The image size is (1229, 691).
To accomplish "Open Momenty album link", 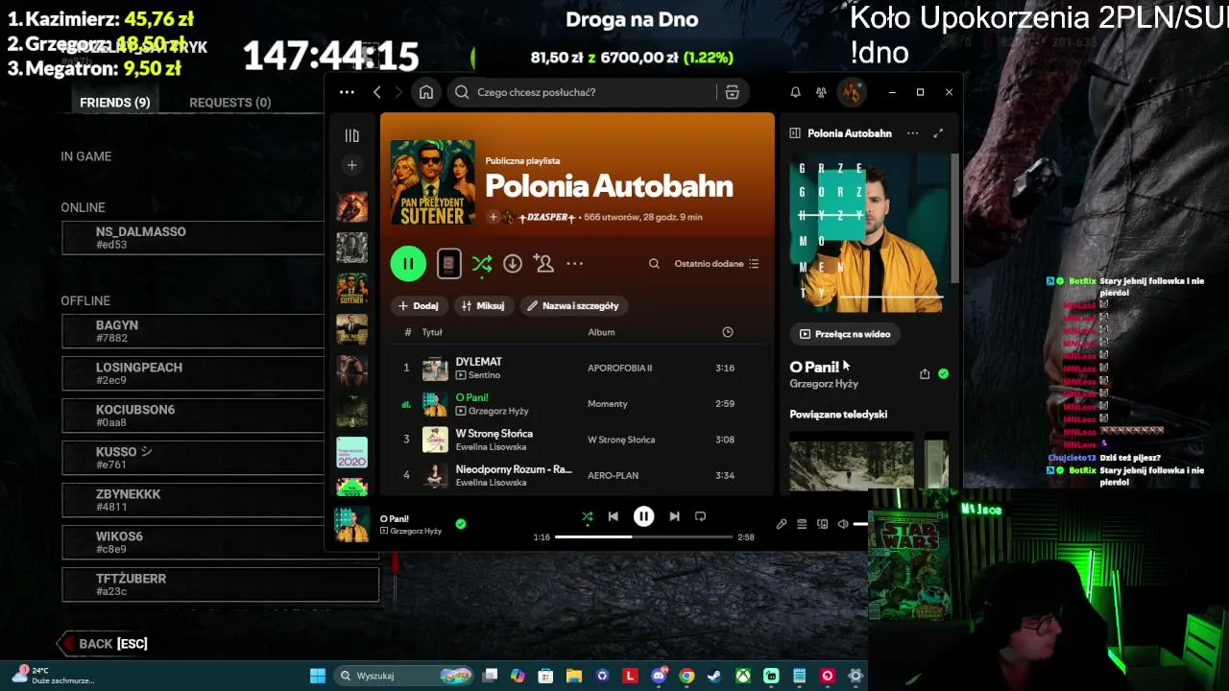I will pyautogui.click(x=607, y=404).
